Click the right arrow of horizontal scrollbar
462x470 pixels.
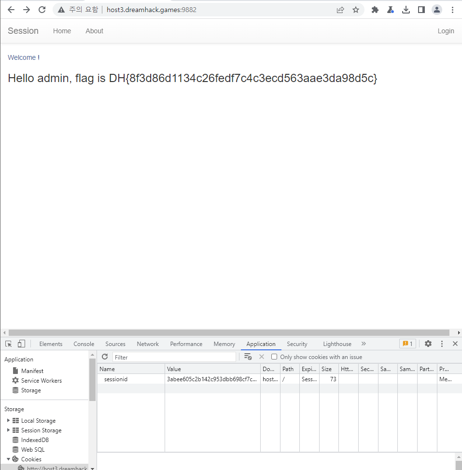tap(459, 333)
